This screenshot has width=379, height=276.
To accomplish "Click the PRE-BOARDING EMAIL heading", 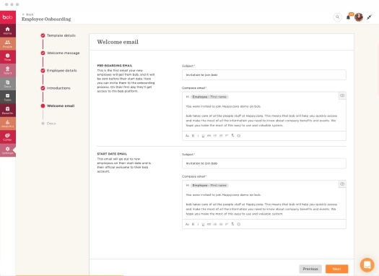I will 115,66.
